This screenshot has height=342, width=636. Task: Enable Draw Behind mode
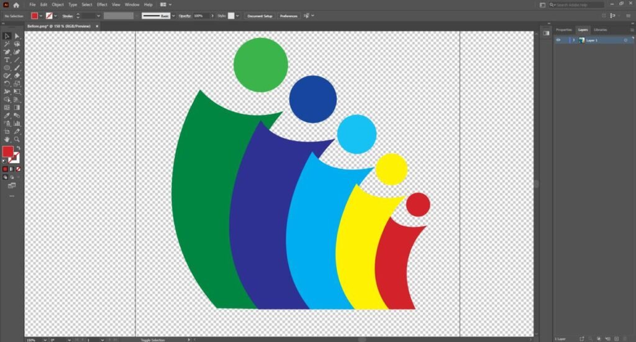12,177
